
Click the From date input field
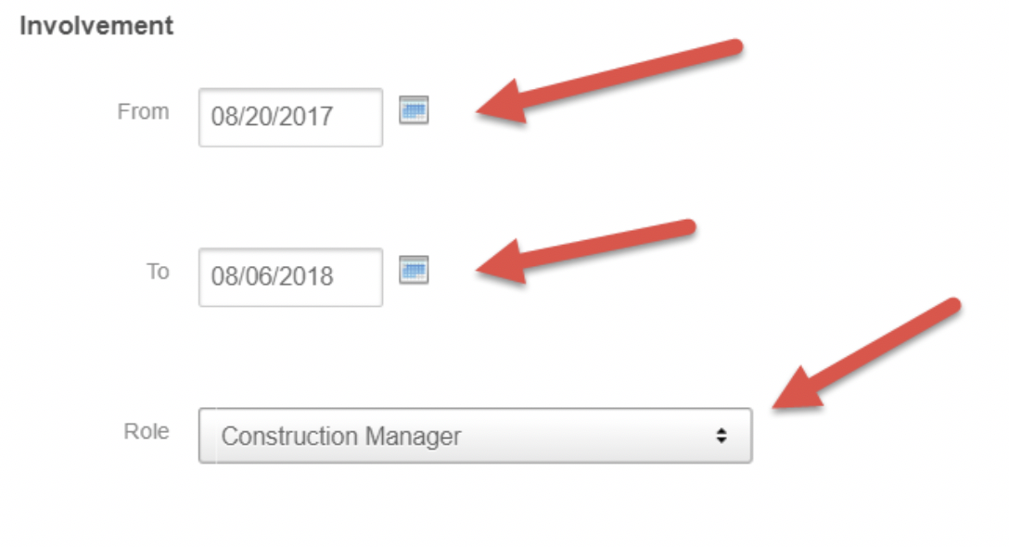pos(289,118)
